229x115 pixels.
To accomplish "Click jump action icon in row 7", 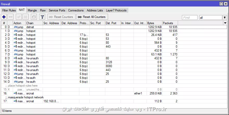I will pos(15,54).
